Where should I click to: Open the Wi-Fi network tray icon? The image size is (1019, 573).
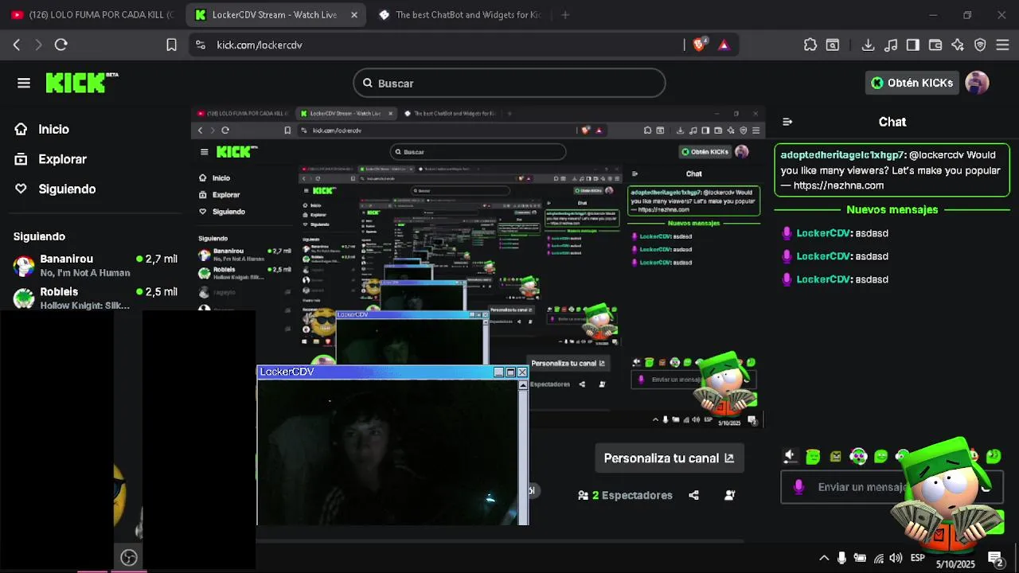(879, 558)
